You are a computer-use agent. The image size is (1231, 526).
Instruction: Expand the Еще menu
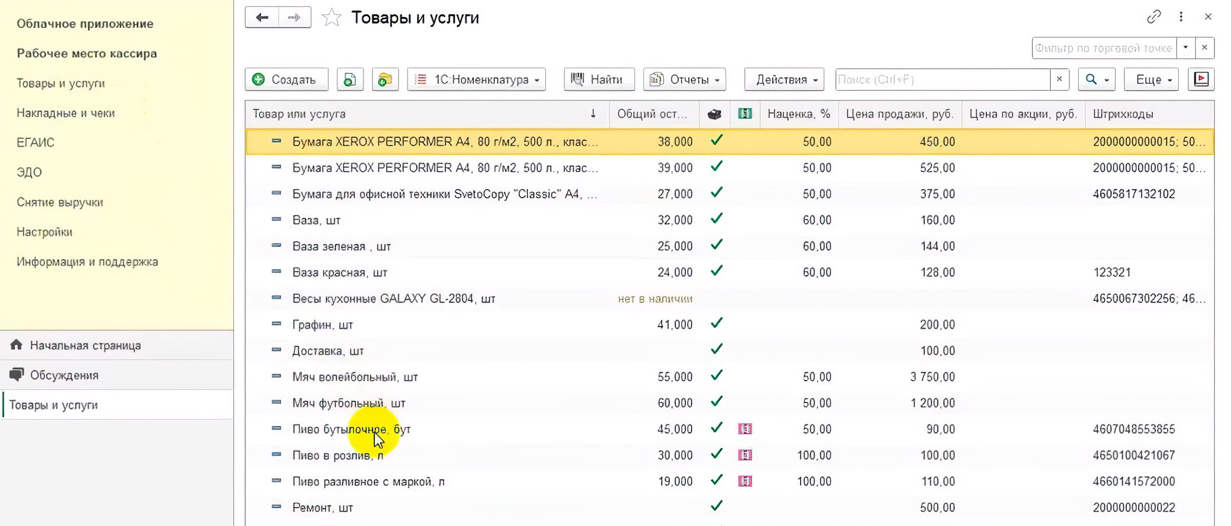click(1151, 79)
